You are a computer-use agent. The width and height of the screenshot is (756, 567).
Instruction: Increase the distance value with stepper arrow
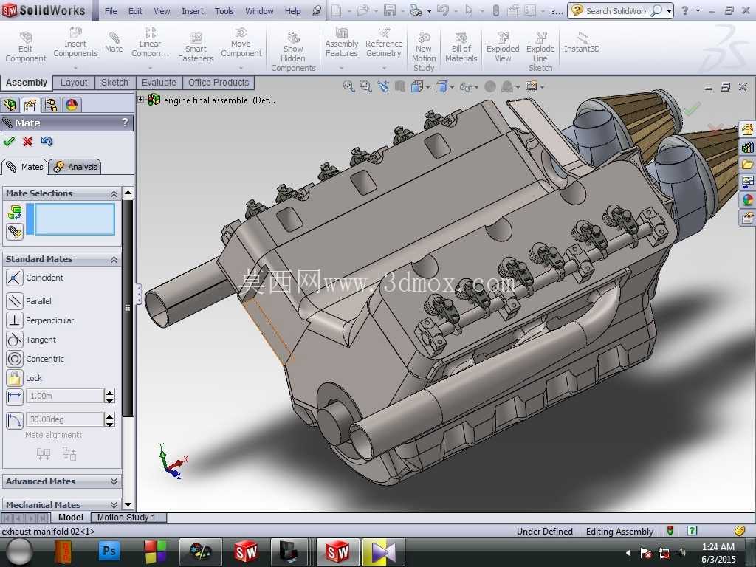(110, 393)
